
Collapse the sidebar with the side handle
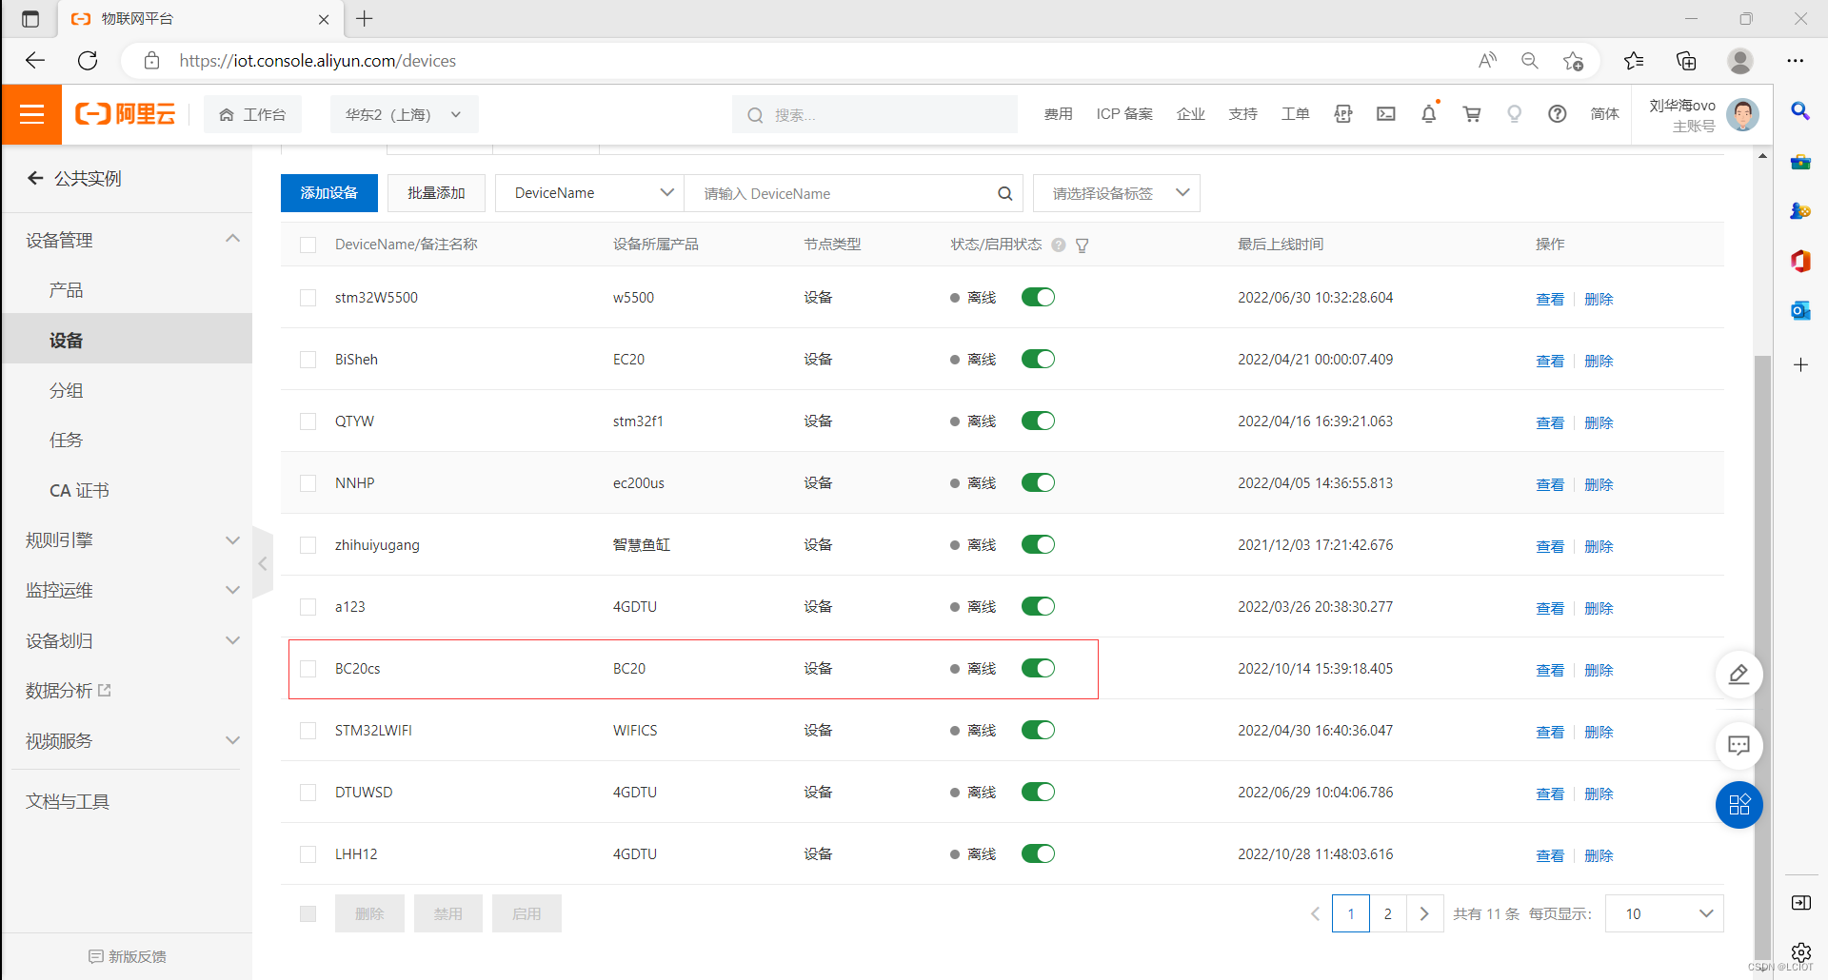263,563
